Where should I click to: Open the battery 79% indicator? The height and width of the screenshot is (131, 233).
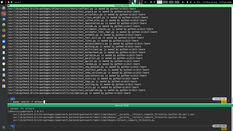pos(197,2)
